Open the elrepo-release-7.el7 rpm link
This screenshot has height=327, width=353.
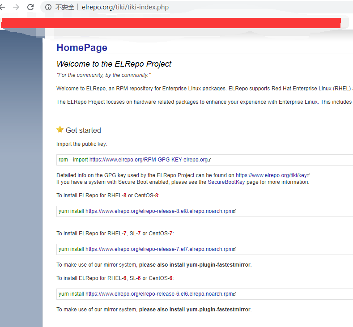[x=159, y=249]
